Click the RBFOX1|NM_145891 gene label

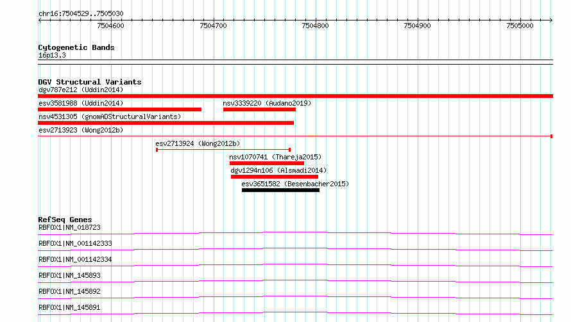pyautogui.click(x=69, y=307)
